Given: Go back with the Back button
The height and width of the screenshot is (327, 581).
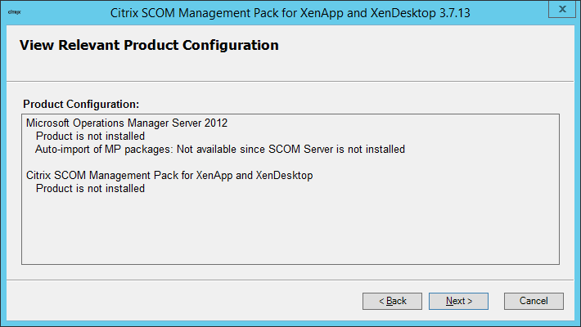Looking at the screenshot, I should coord(392,301).
